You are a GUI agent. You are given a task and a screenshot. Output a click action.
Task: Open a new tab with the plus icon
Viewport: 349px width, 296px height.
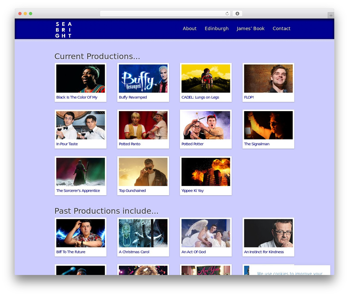point(331,16)
